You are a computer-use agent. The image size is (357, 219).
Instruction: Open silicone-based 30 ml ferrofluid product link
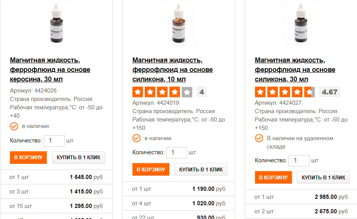pos(295,70)
